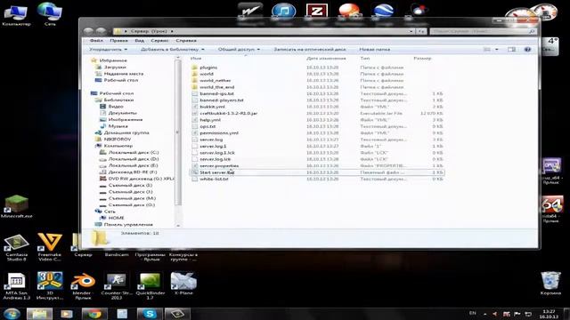This screenshot has width=570, height=320.
Task: Open the media player taskbar icon
Action: (67, 314)
